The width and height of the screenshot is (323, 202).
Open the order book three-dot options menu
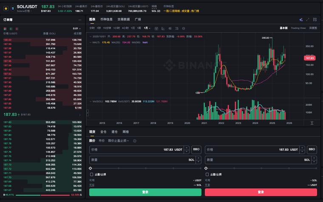[80, 20]
